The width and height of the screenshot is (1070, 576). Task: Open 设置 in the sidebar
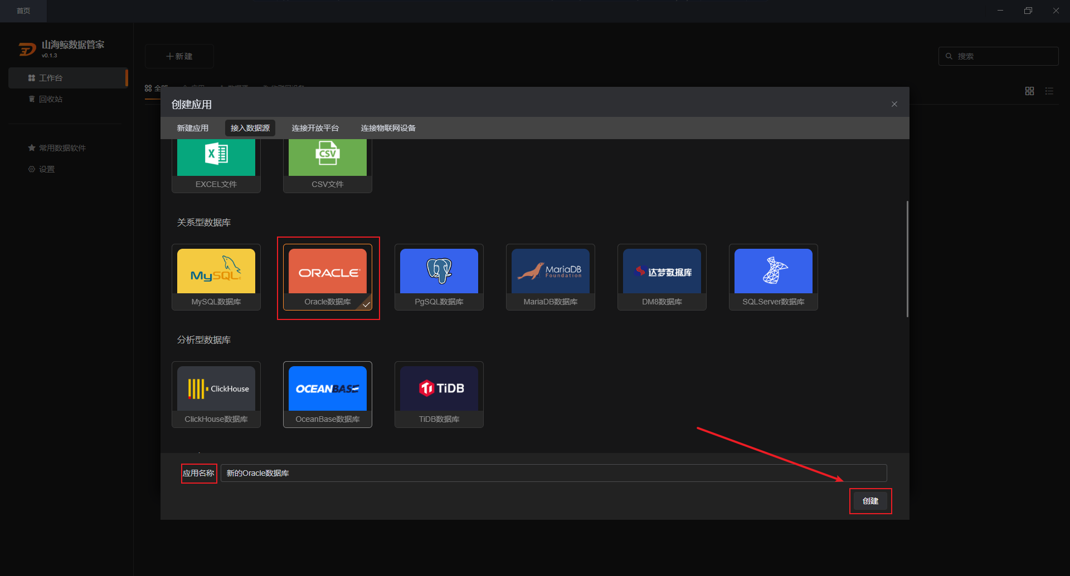[68, 169]
